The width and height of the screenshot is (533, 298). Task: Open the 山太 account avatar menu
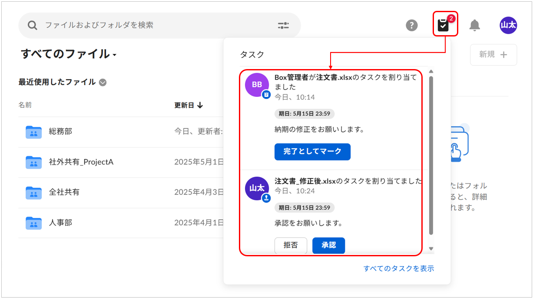click(508, 25)
